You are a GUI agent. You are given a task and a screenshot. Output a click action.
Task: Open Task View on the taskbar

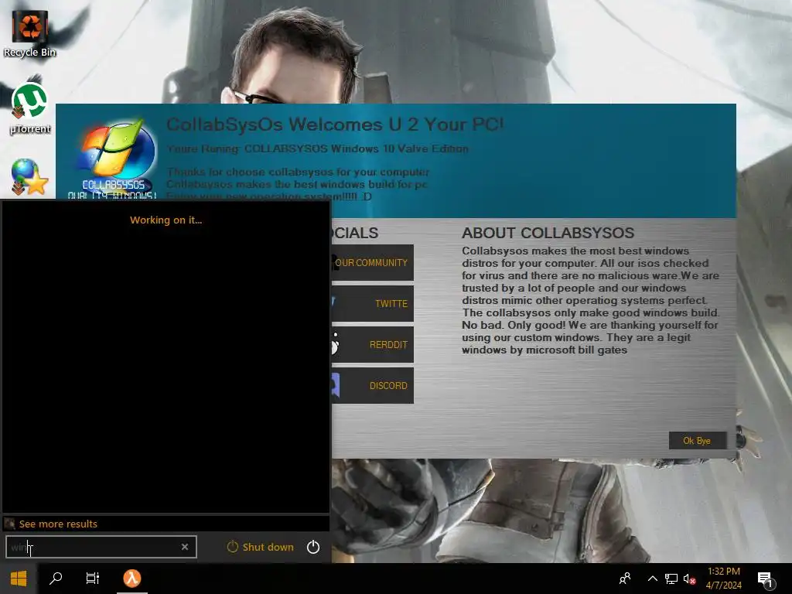click(93, 579)
